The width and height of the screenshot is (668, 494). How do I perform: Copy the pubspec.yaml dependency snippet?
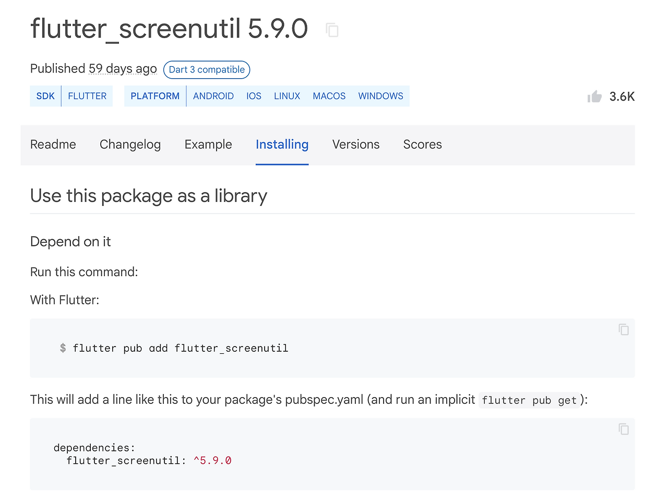pyautogui.click(x=624, y=429)
